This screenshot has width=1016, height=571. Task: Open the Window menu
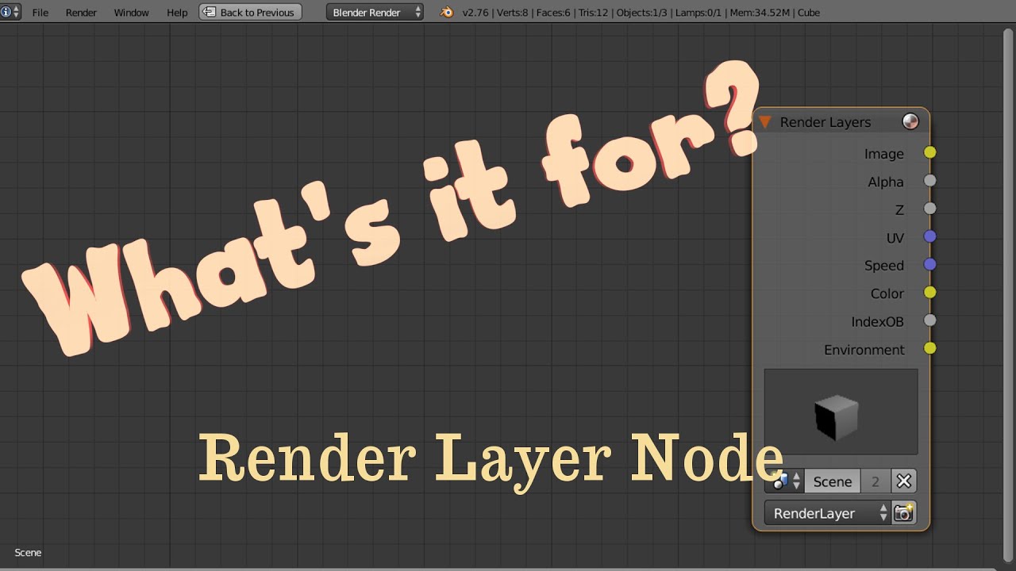tap(131, 13)
